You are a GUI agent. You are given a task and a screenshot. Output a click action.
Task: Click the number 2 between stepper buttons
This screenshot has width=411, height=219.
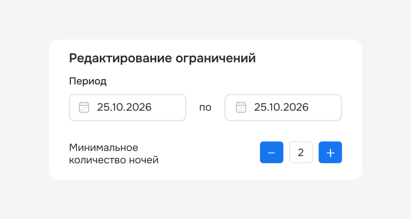tap(301, 152)
